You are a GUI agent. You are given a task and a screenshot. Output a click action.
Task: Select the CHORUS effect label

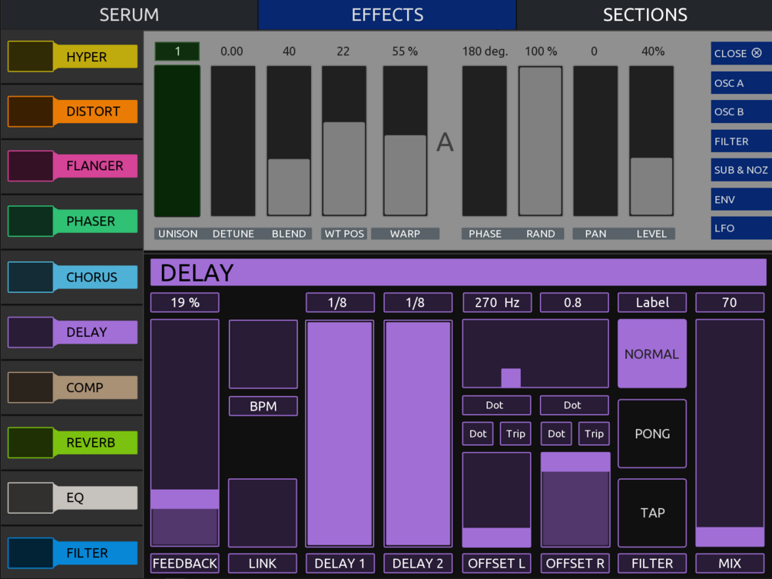(x=95, y=277)
